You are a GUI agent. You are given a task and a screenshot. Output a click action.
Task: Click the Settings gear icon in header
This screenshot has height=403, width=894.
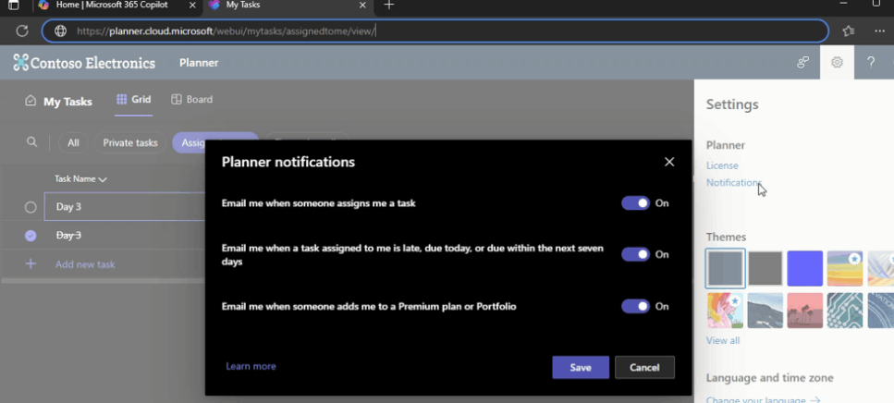coord(837,62)
